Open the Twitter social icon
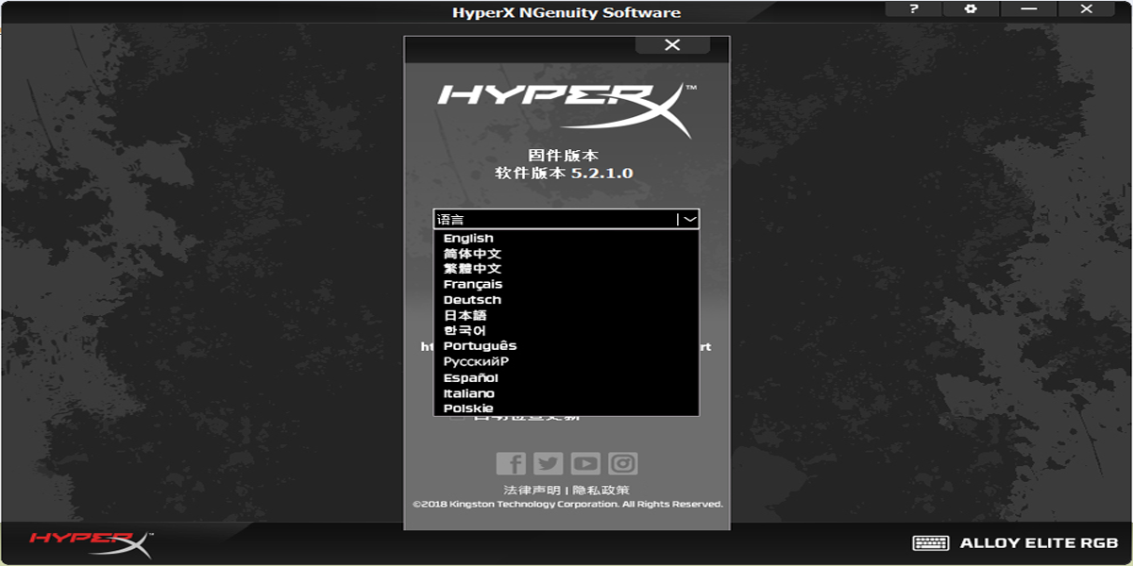This screenshot has width=1133, height=566. click(x=548, y=463)
